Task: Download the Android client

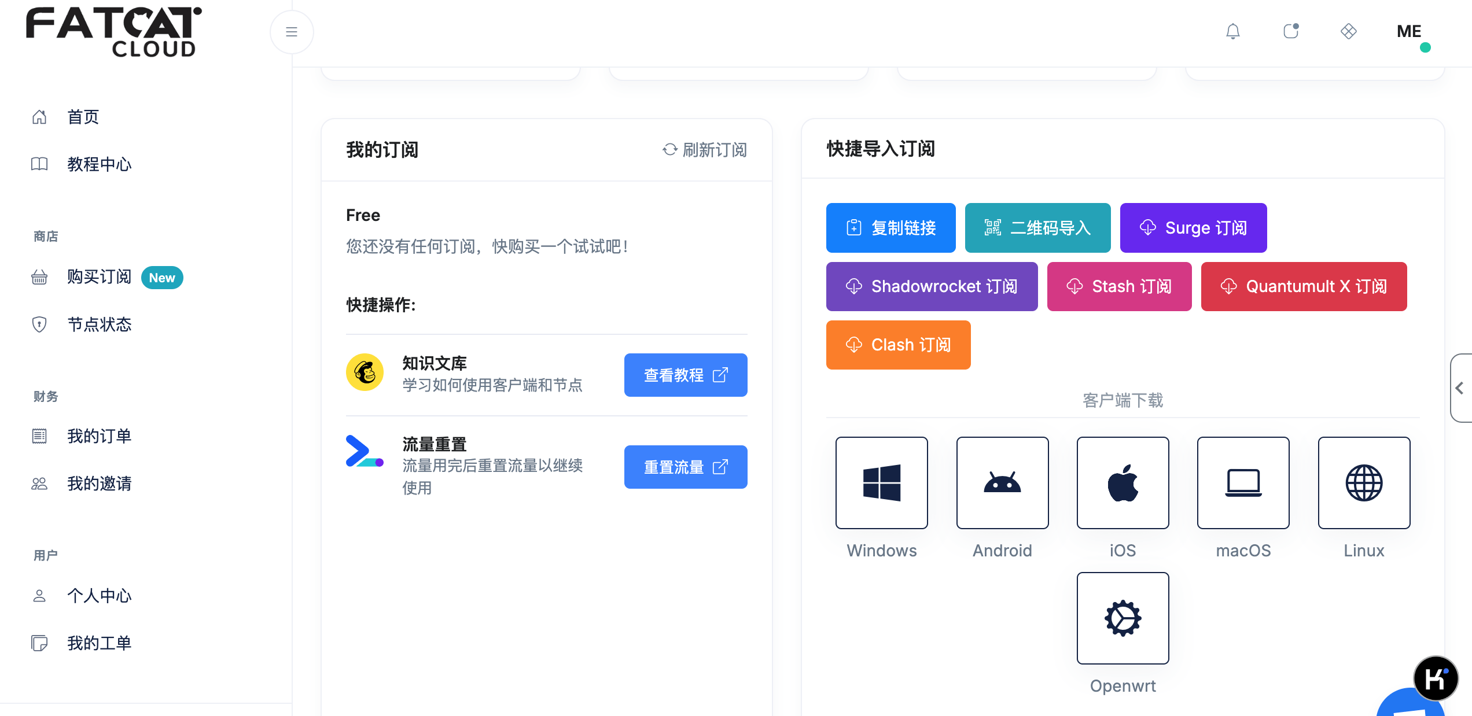Action: [1003, 483]
